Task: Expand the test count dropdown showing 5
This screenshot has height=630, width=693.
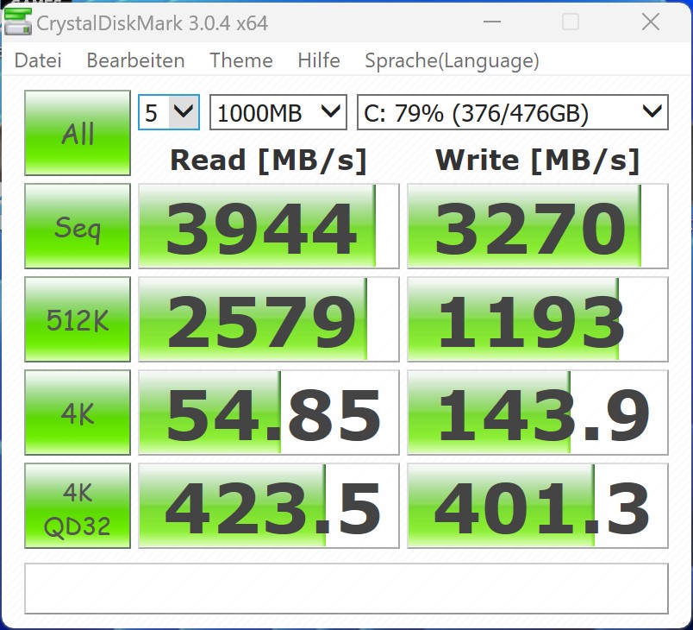Action: coord(169,112)
